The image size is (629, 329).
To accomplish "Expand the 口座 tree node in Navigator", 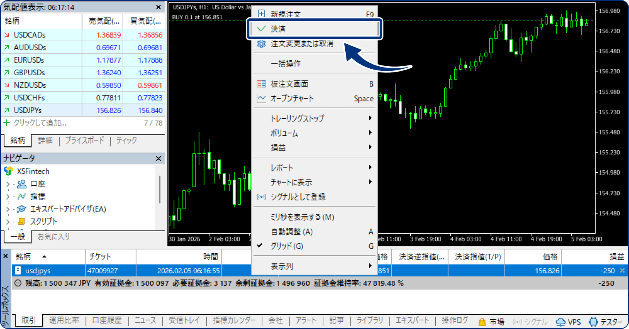I will pos(7,184).
